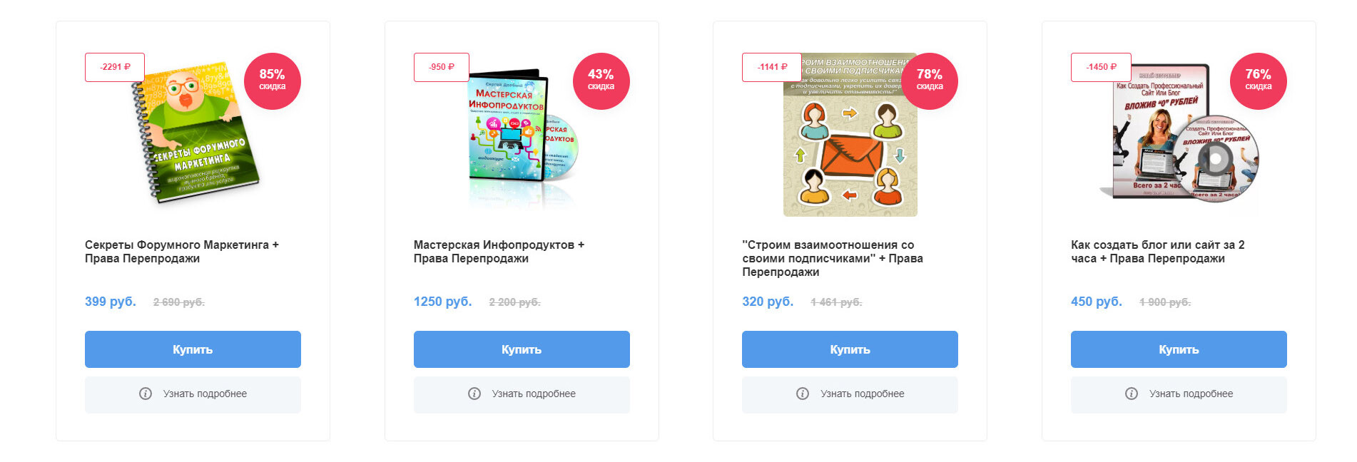This screenshot has width=1357, height=462.
Task: Click the -2291 ₽ savings label
Action: 115,67
